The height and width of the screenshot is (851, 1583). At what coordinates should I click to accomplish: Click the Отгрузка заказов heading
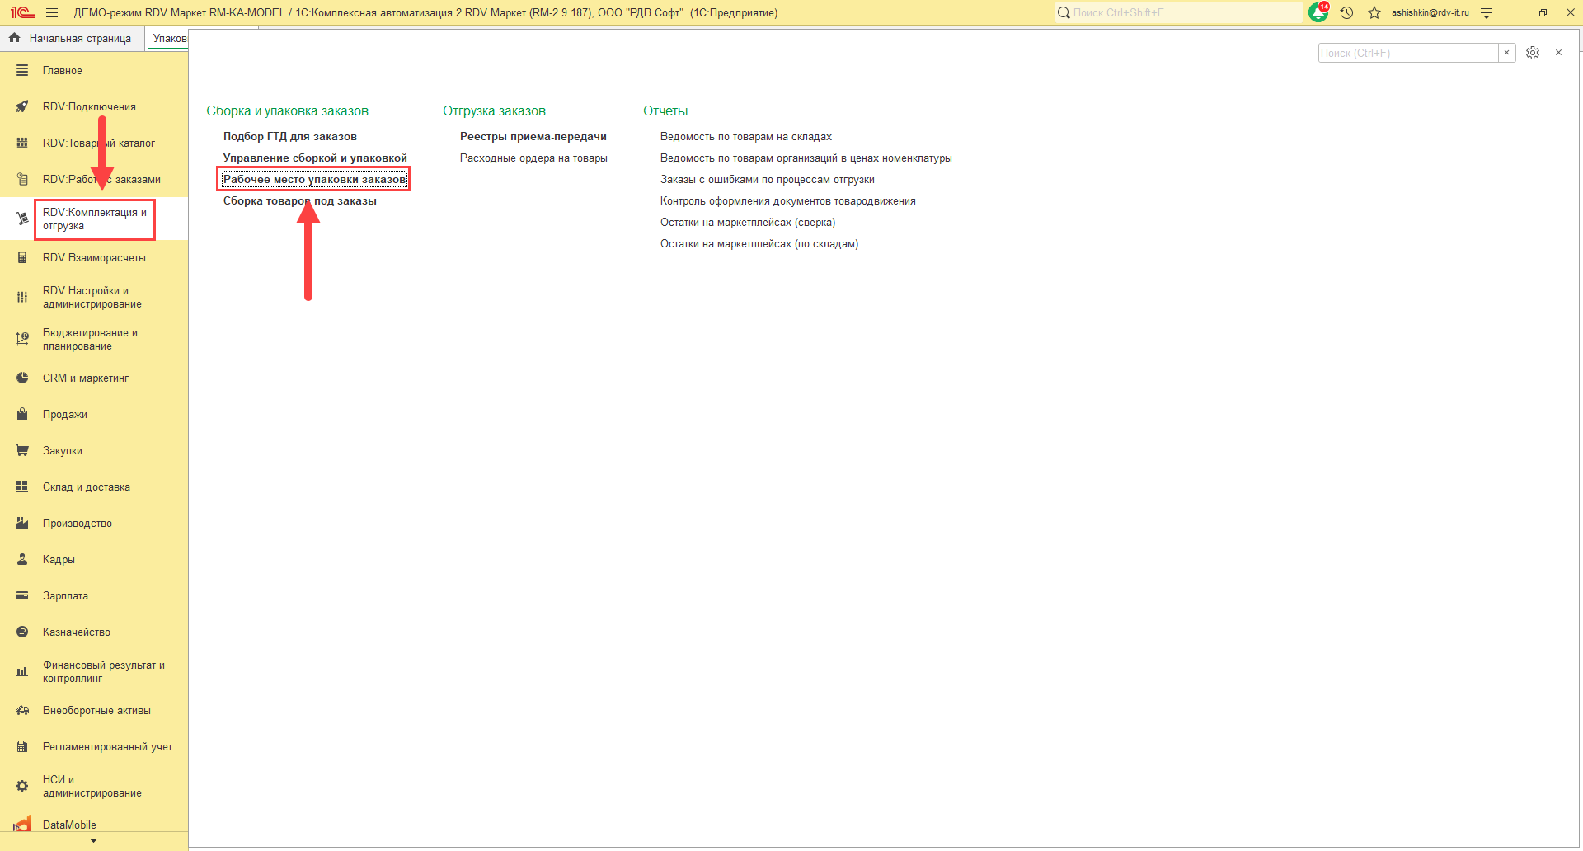click(x=494, y=110)
